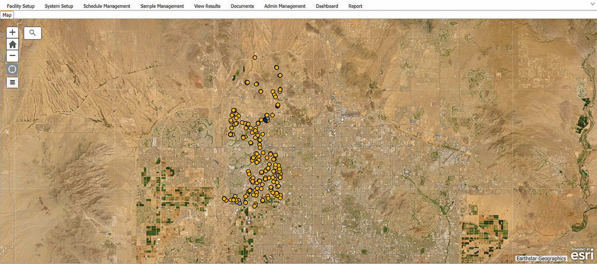Viewport: 597px width, 264px height.
Task: Select the northernmost orange map marker
Action: pos(255,57)
